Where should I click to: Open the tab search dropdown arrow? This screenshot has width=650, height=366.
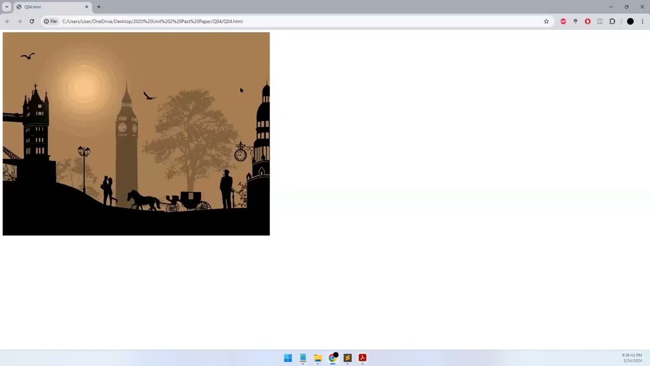click(7, 7)
